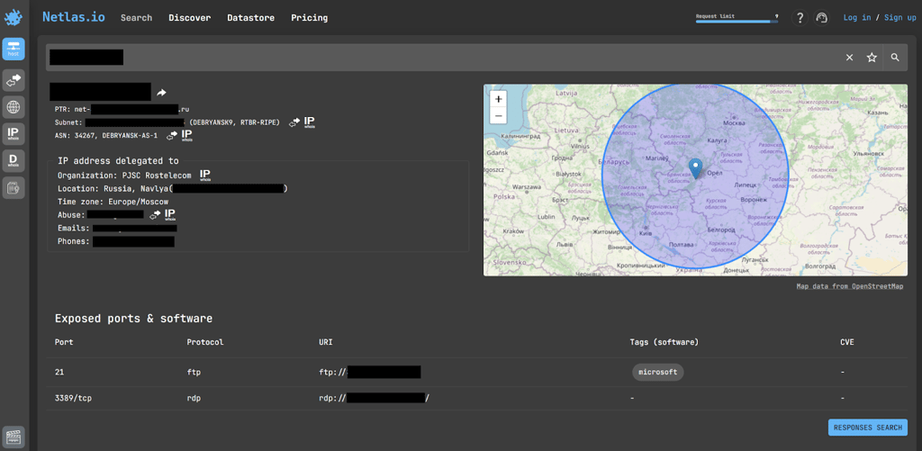The image size is (922, 451).
Task: Run search with magnifier icon
Action: (x=895, y=57)
